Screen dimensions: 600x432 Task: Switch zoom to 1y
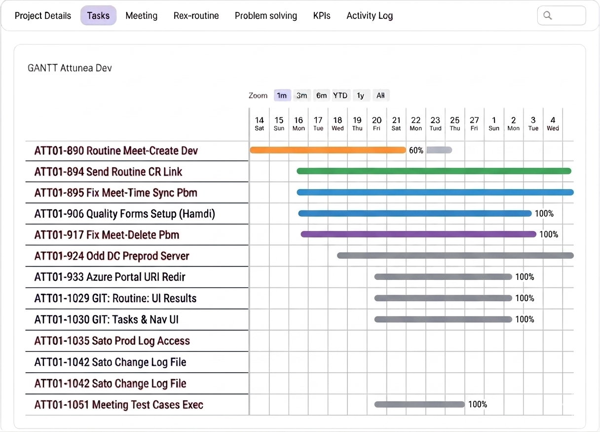tap(360, 95)
